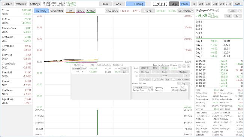Open the Market tab

7,4
